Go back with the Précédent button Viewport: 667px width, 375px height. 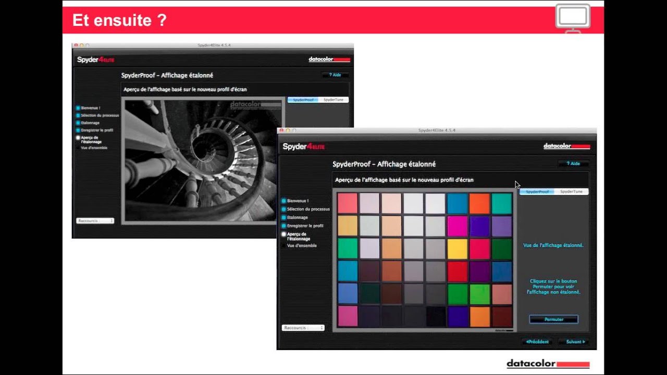click(537, 342)
